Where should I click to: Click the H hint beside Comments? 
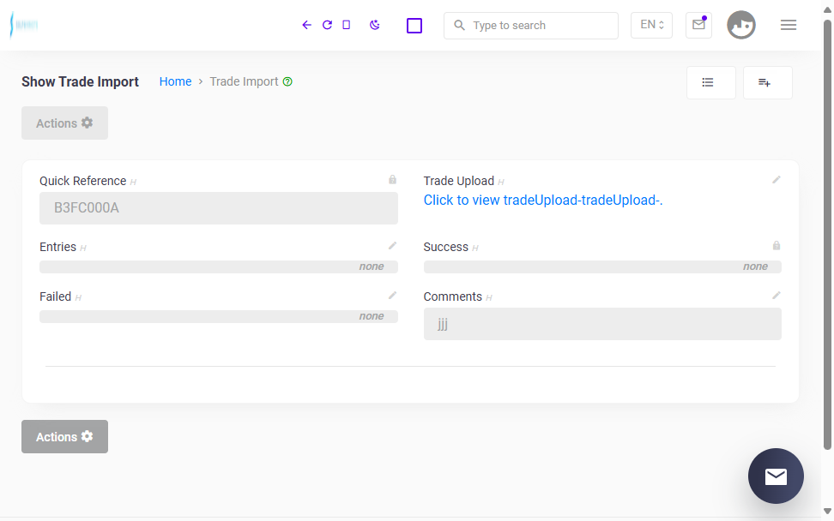(x=489, y=298)
